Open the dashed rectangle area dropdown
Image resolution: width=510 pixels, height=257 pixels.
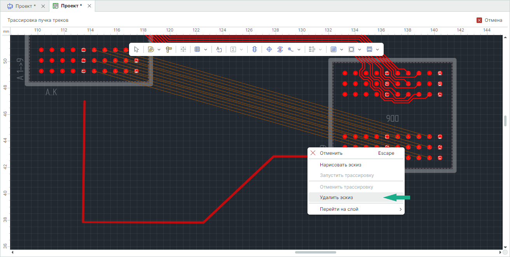coord(360,50)
